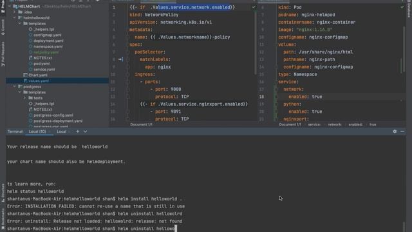Collapse the helmhelloworld folder
The height and width of the screenshot is (232, 412).
15,18
